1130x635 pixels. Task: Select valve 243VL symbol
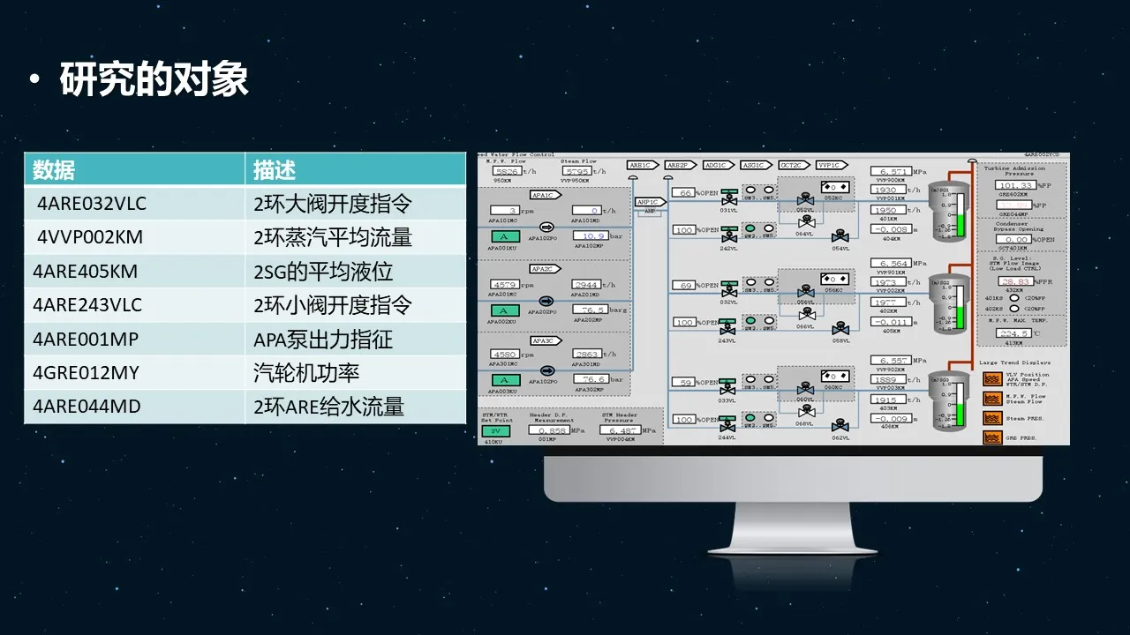click(x=729, y=327)
